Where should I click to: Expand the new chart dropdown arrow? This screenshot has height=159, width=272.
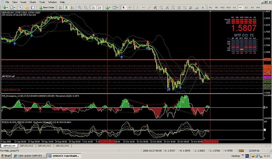7,7
